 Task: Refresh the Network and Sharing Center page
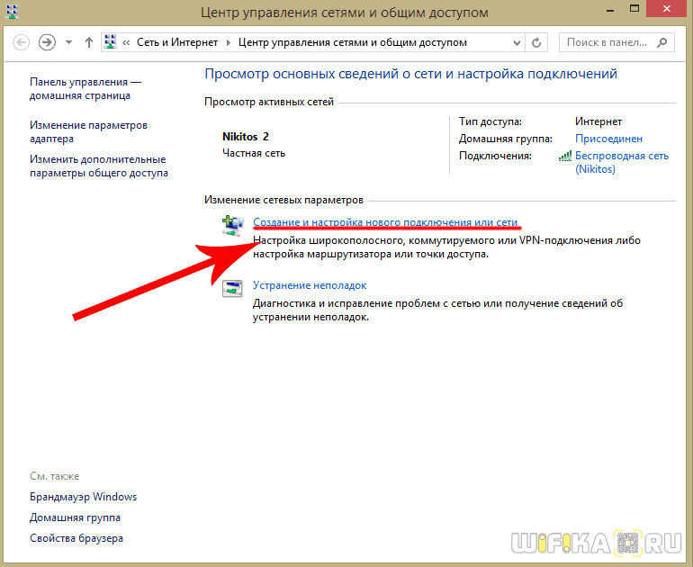(x=536, y=43)
